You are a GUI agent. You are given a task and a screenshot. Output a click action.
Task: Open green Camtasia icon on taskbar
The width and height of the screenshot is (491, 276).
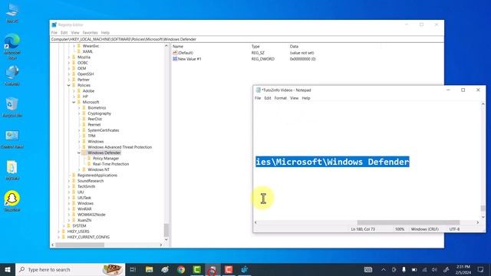coord(196,269)
